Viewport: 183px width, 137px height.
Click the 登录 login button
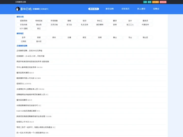point(149,2)
